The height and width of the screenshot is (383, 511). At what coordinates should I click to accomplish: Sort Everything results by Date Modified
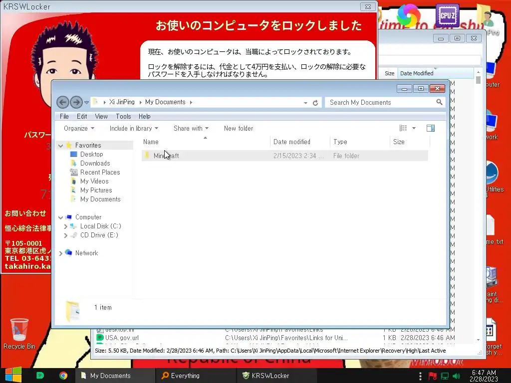[435, 73]
